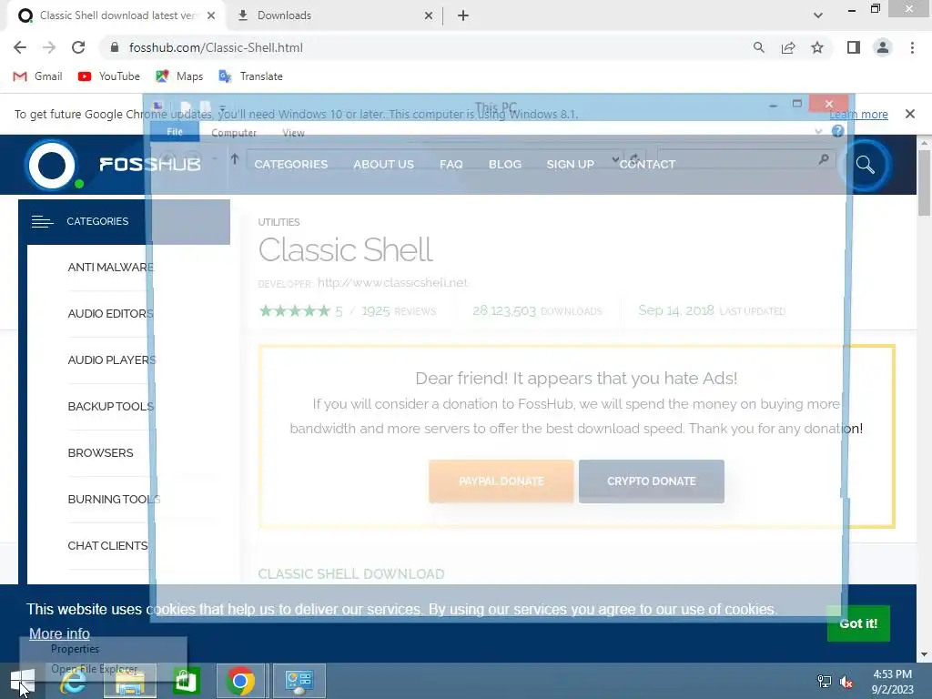This screenshot has width=932, height=699.
Task: Open Gmail bookmark
Action: 37,76
